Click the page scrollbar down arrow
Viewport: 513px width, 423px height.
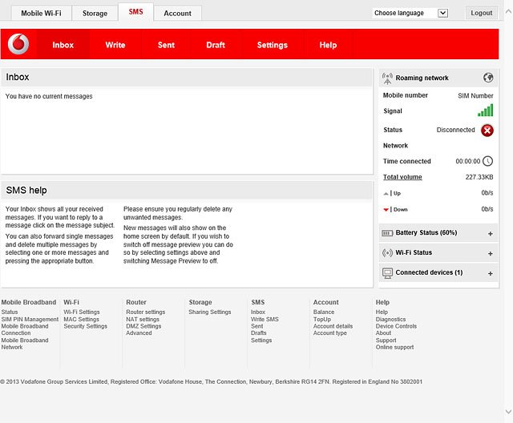[x=508, y=411]
